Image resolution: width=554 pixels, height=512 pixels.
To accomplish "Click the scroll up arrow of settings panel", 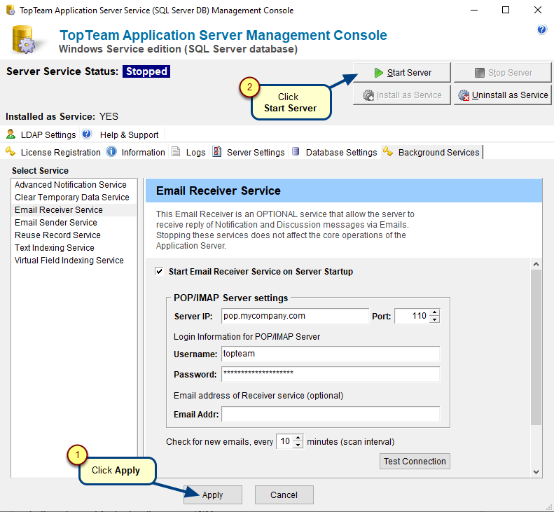I will click(536, 264).
